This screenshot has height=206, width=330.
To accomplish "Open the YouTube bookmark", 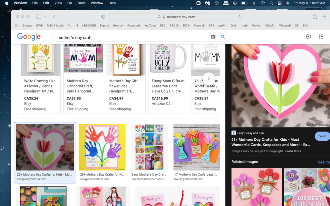I will click(x=150, y=25).
